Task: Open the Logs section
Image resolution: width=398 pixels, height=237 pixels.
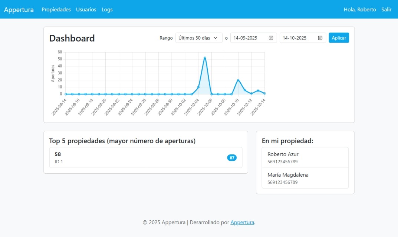Action: pyautogui.click(x=107, y=10)
